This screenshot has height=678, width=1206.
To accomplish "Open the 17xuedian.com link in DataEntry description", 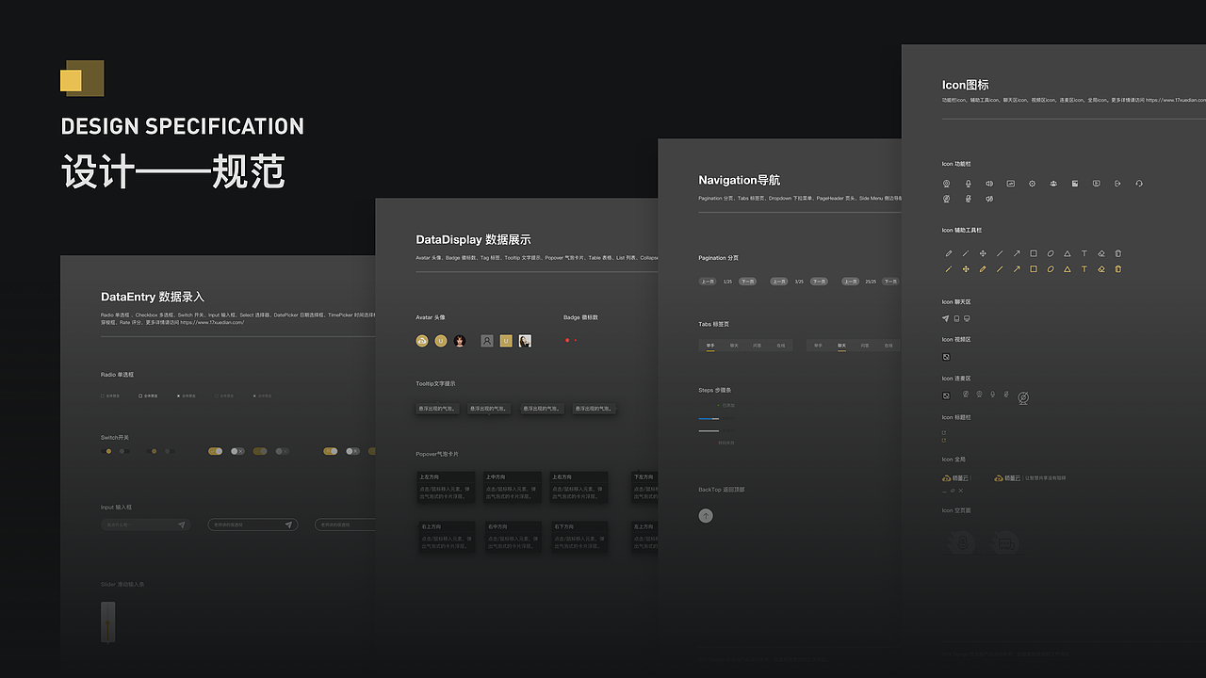I will (x=212, y=323).
